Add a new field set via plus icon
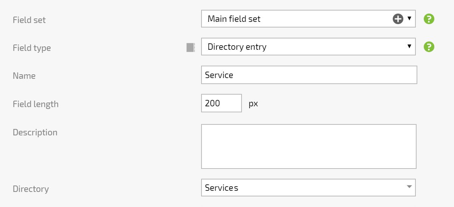This screenshot has height=207, width=454. pyautogui.click(x=398, y=19)
